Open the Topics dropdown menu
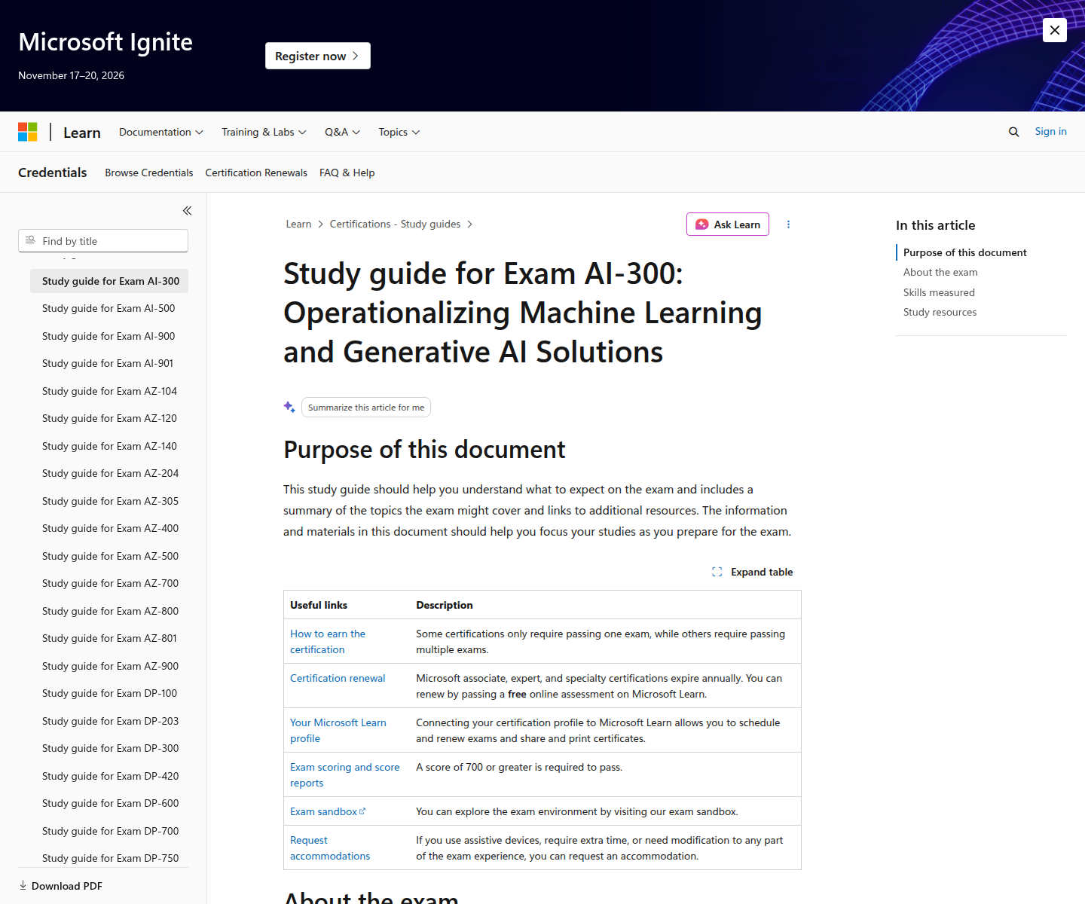Viewport: 1085px width, 904px height. click(x=399, y=132)
